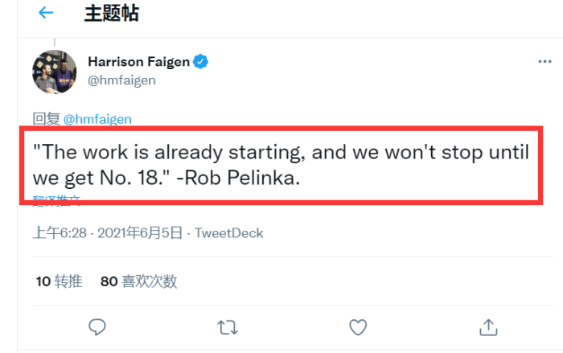Viewport: 563px width, 353px height.
Task: Open the three-dot more options menu
Action: coord(545,61)
